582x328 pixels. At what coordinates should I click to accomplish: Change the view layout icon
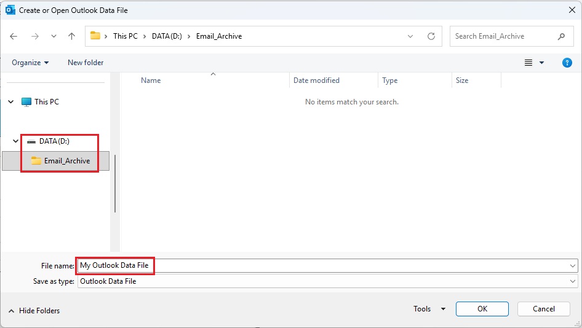tap(528, 63)
